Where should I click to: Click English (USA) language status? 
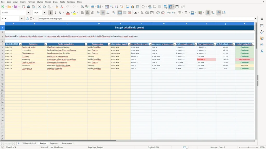[x=153, y=147]
